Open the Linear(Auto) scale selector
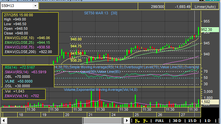The height and width of the screenshot is (124, 221). pyautogui.click(x=205, y=6)
